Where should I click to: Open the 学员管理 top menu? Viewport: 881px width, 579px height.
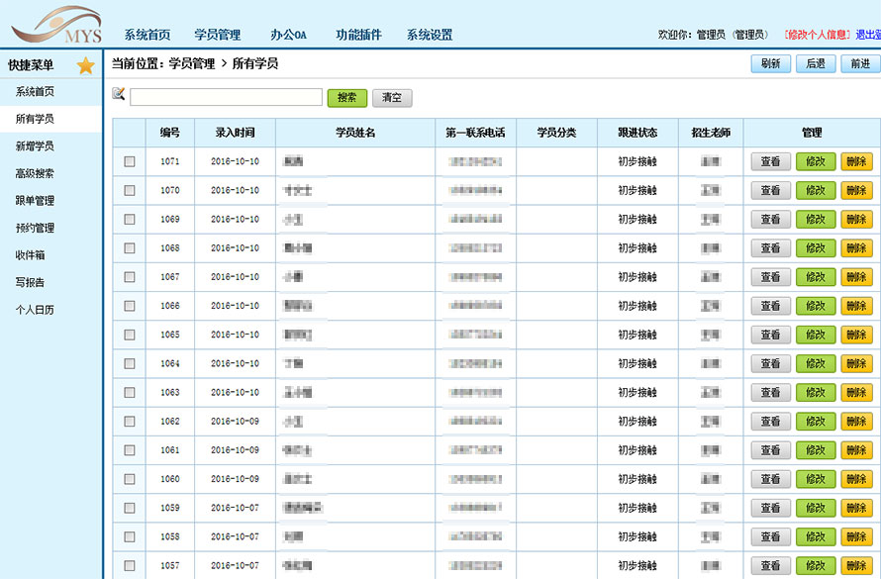tap(217, 35)
